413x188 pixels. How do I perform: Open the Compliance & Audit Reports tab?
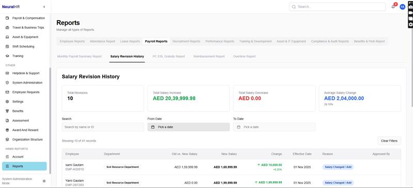tap(330, 41)
